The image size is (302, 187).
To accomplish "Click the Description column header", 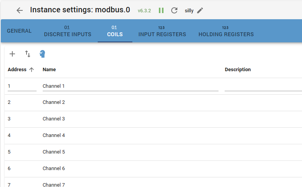I will [238, 70].
